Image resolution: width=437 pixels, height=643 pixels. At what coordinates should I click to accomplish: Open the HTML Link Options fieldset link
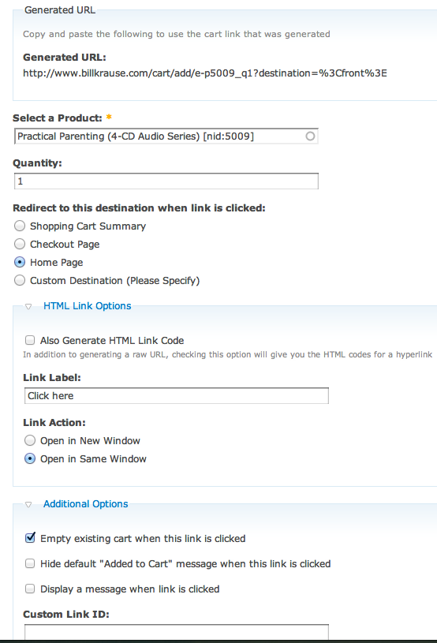coord(88,306)
